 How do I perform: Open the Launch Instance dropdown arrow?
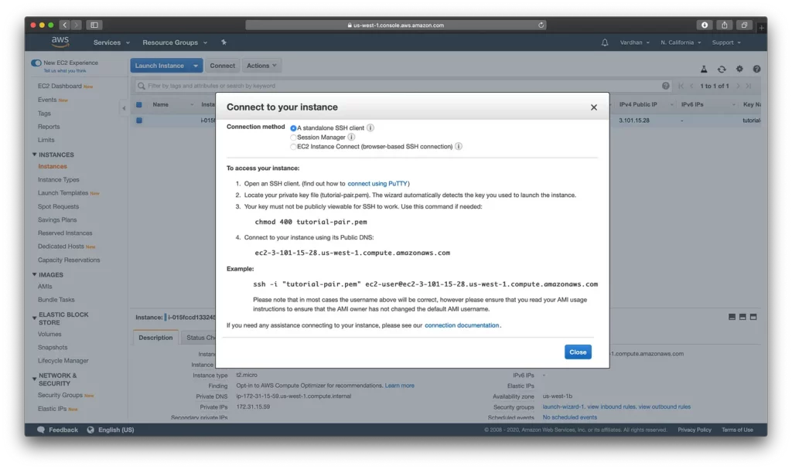196,66
